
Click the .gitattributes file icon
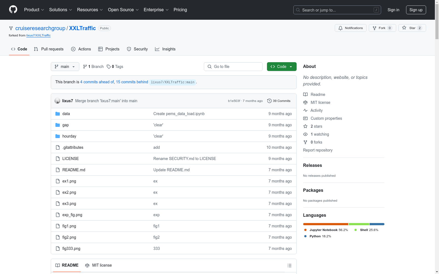pos(58,147)
